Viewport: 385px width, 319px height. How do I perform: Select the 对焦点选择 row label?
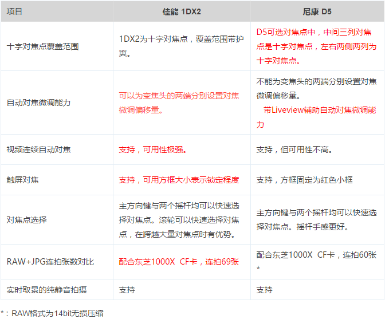(26, 219)
